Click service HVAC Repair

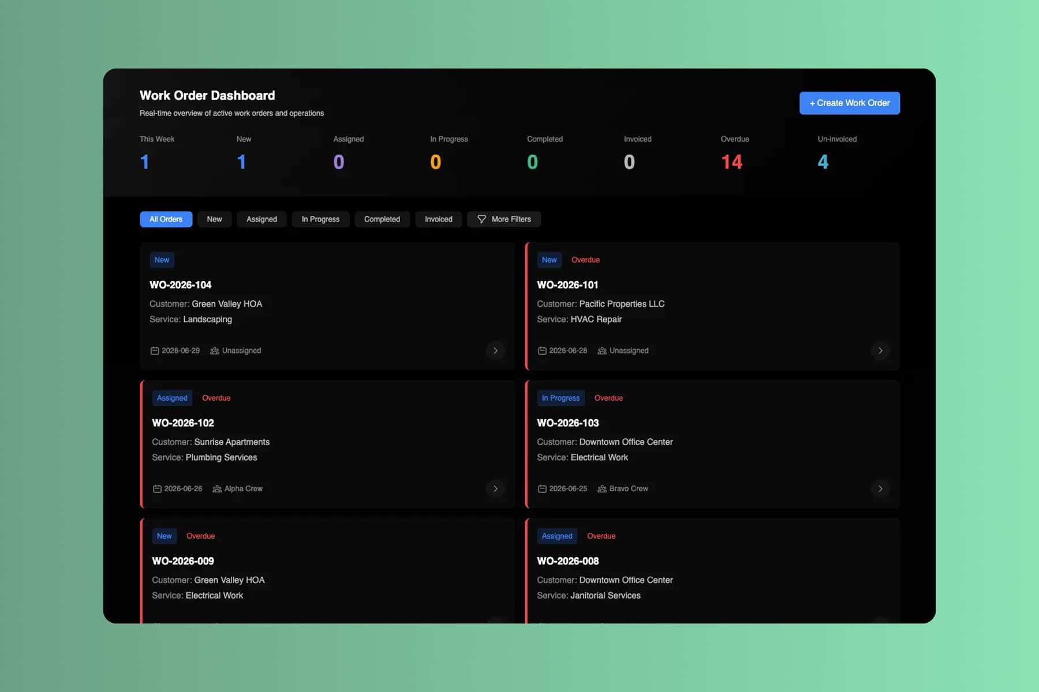pyautogui.click(x=596, y=319)
